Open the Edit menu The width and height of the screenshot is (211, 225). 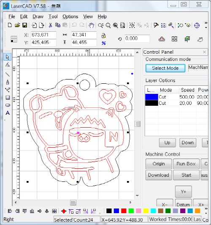pyautogui.click(x=24, y=16)
